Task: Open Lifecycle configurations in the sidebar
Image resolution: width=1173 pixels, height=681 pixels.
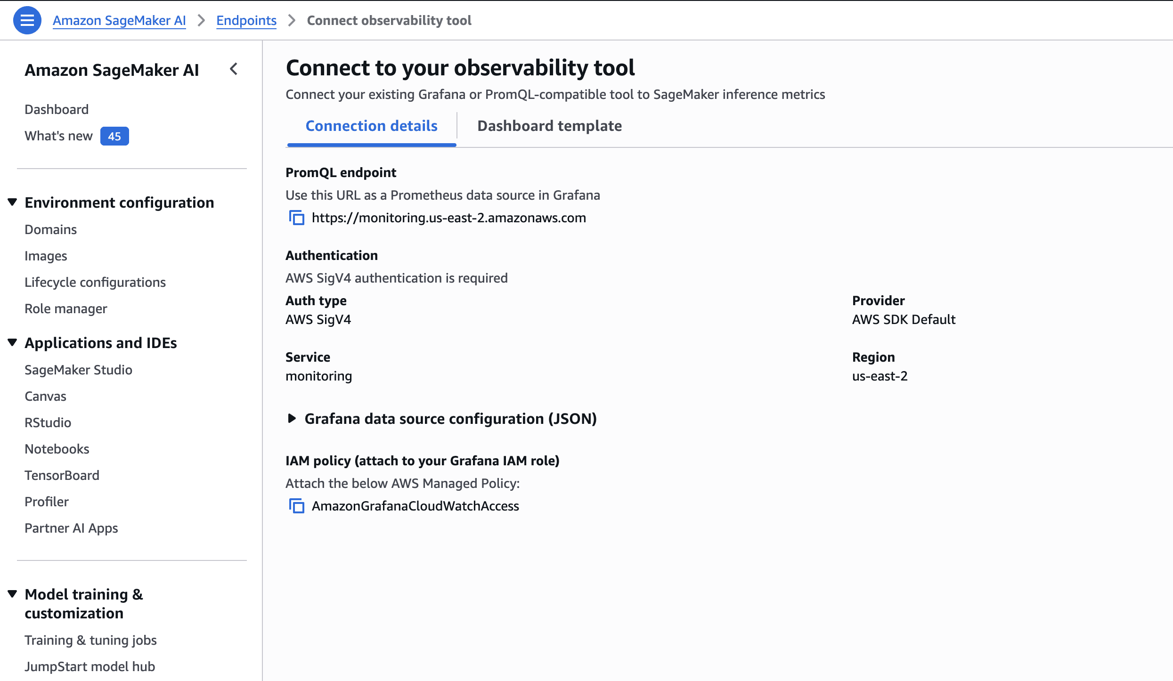Action: point(95,282)
